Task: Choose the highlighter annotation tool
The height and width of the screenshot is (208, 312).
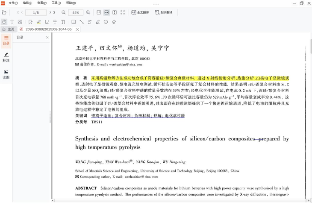Action: tap(38, 22)
